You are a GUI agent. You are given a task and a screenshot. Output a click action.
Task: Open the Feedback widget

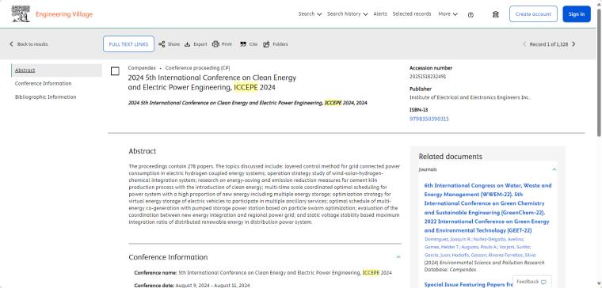pyautogui.click(x=532, y=282)
